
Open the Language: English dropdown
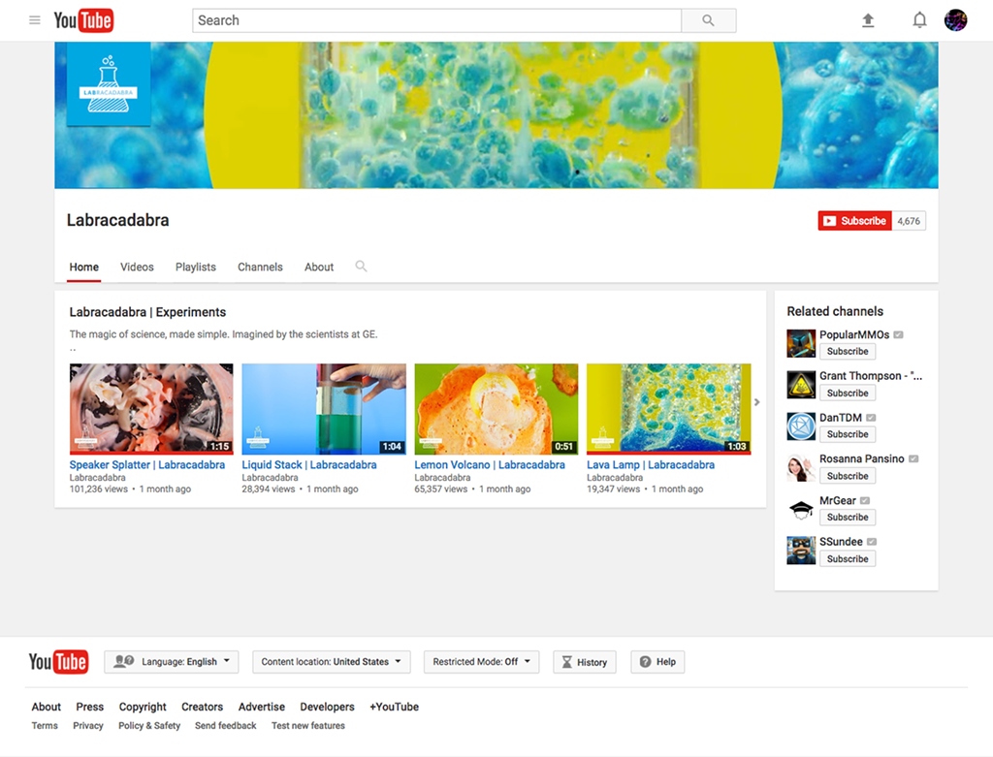(x=172, y=662)
